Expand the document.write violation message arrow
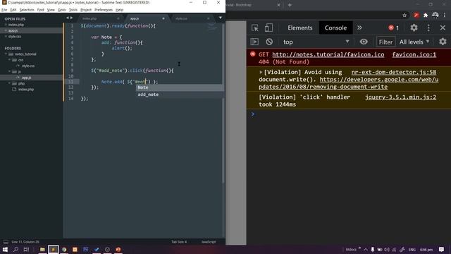The height and width of the screenshot is (254, 451). pyautogui.click(x=261, y=72)
